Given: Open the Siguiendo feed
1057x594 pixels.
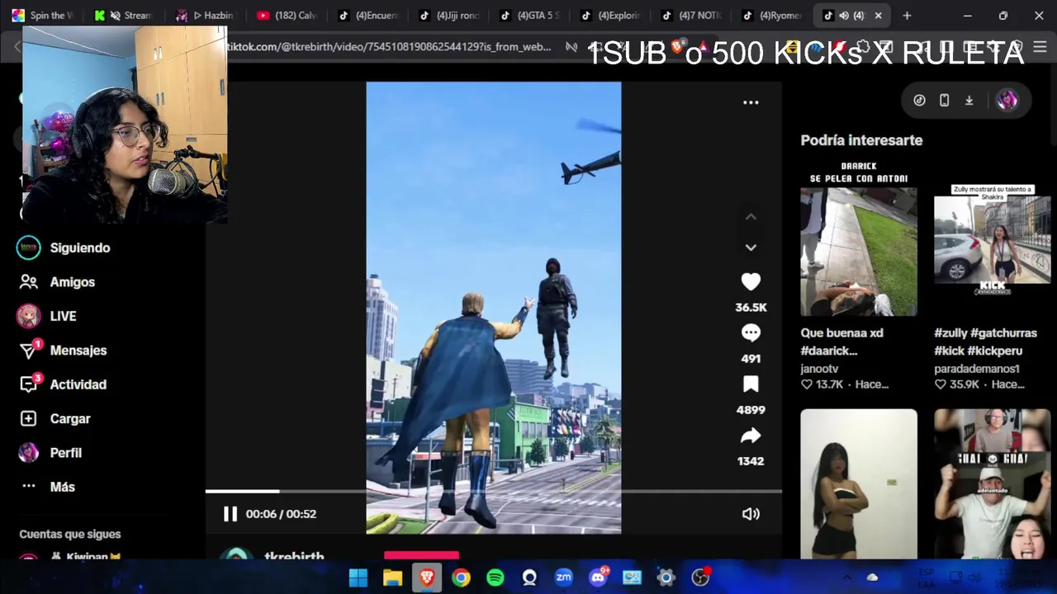Looking at the screenshot, I should coord(80,247).
